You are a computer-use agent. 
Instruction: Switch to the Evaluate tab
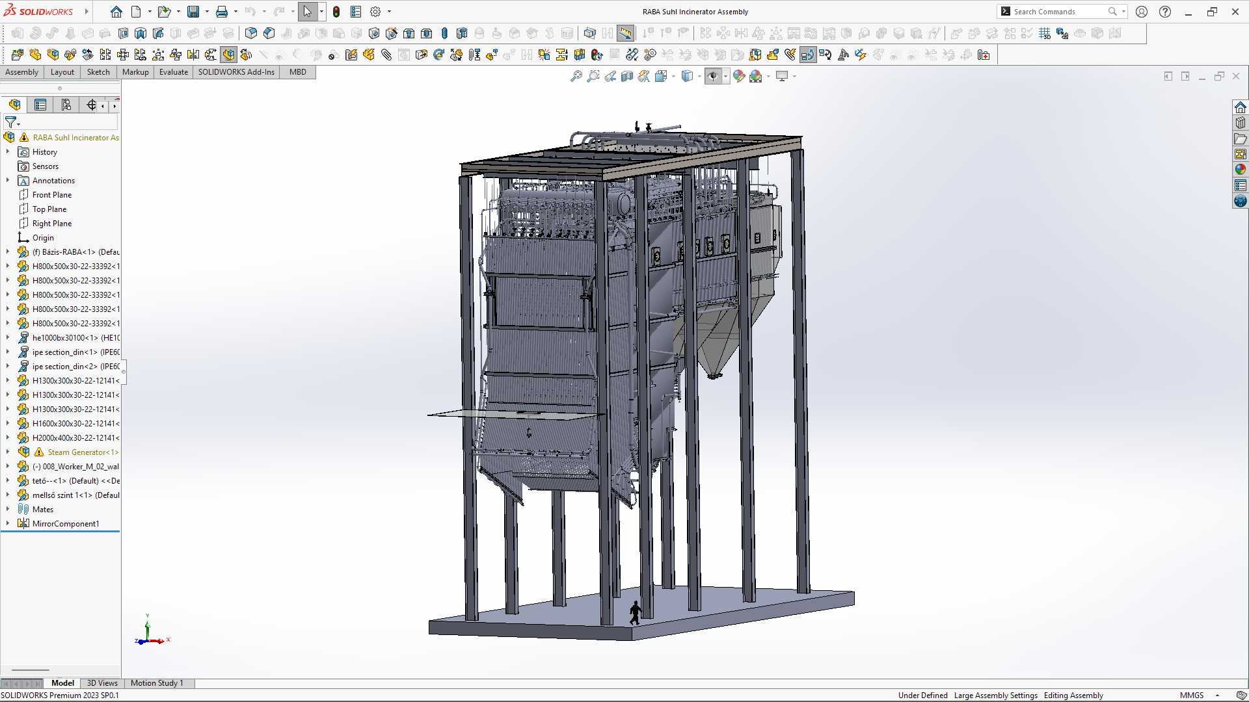[x=173, y=72]
